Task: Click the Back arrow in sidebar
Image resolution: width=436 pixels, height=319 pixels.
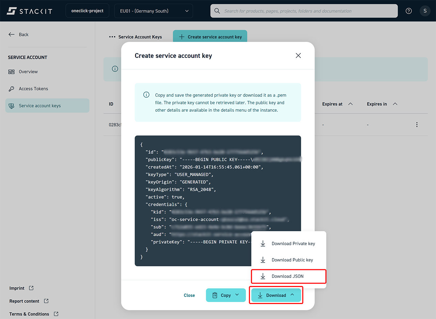Action: tap(12, 34)
